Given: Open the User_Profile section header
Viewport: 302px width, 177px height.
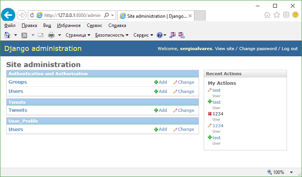Looking at the screenshot, I should tap(23, 121).
